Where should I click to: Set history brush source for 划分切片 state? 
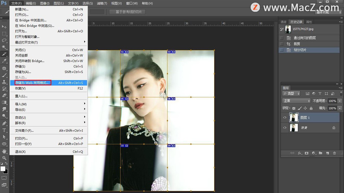pos(281,50)
